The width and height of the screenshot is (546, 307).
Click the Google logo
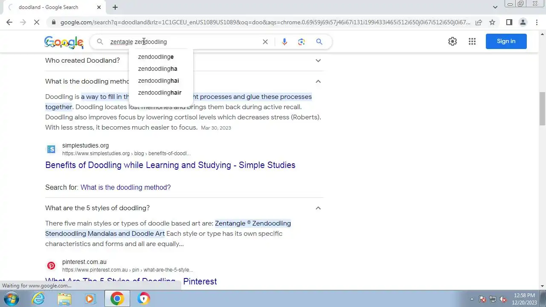(x=64, y=42)
